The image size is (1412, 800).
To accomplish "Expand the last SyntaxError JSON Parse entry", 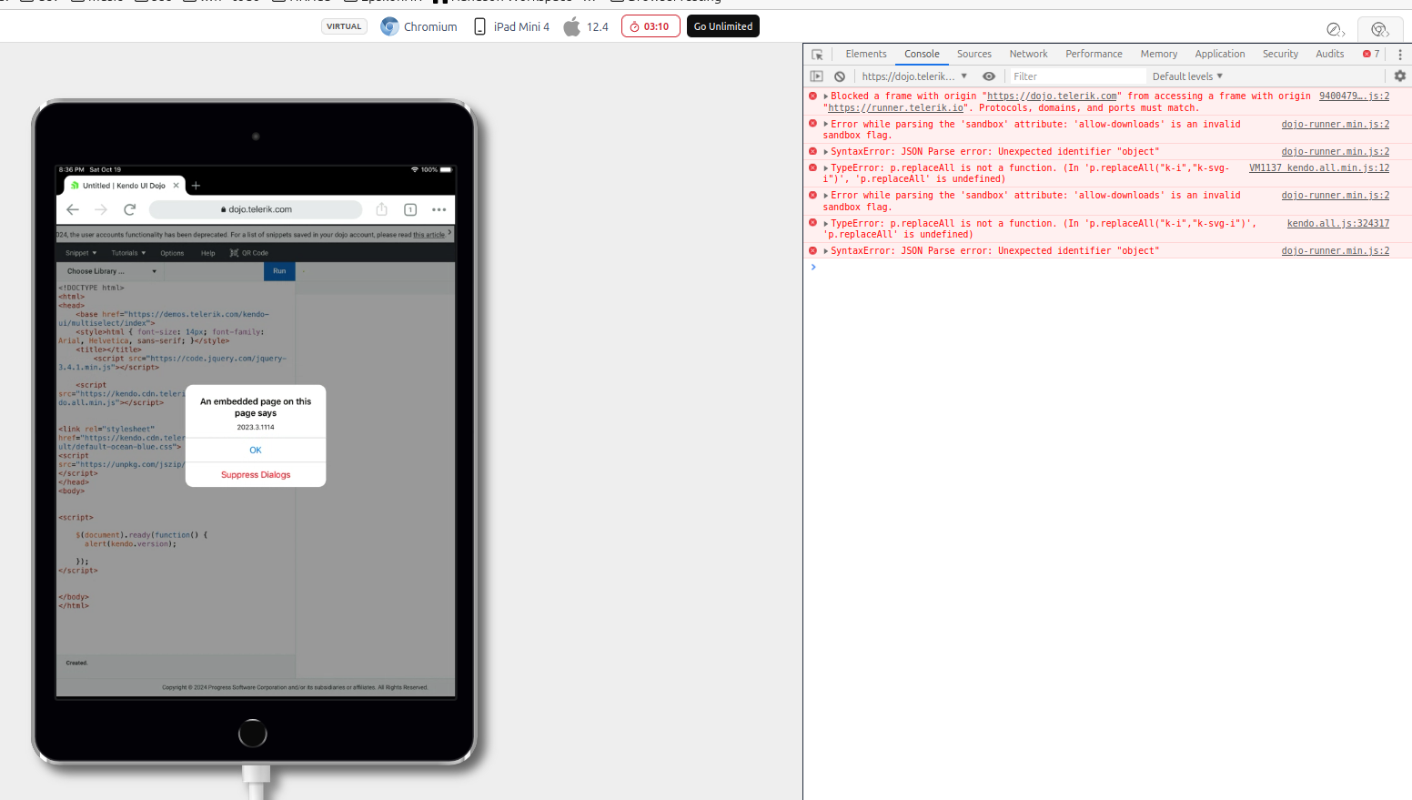I will (826, 251).
